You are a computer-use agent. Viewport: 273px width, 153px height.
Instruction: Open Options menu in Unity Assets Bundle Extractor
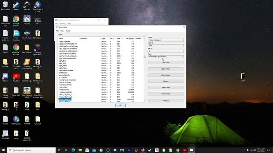tap(62, 24)
